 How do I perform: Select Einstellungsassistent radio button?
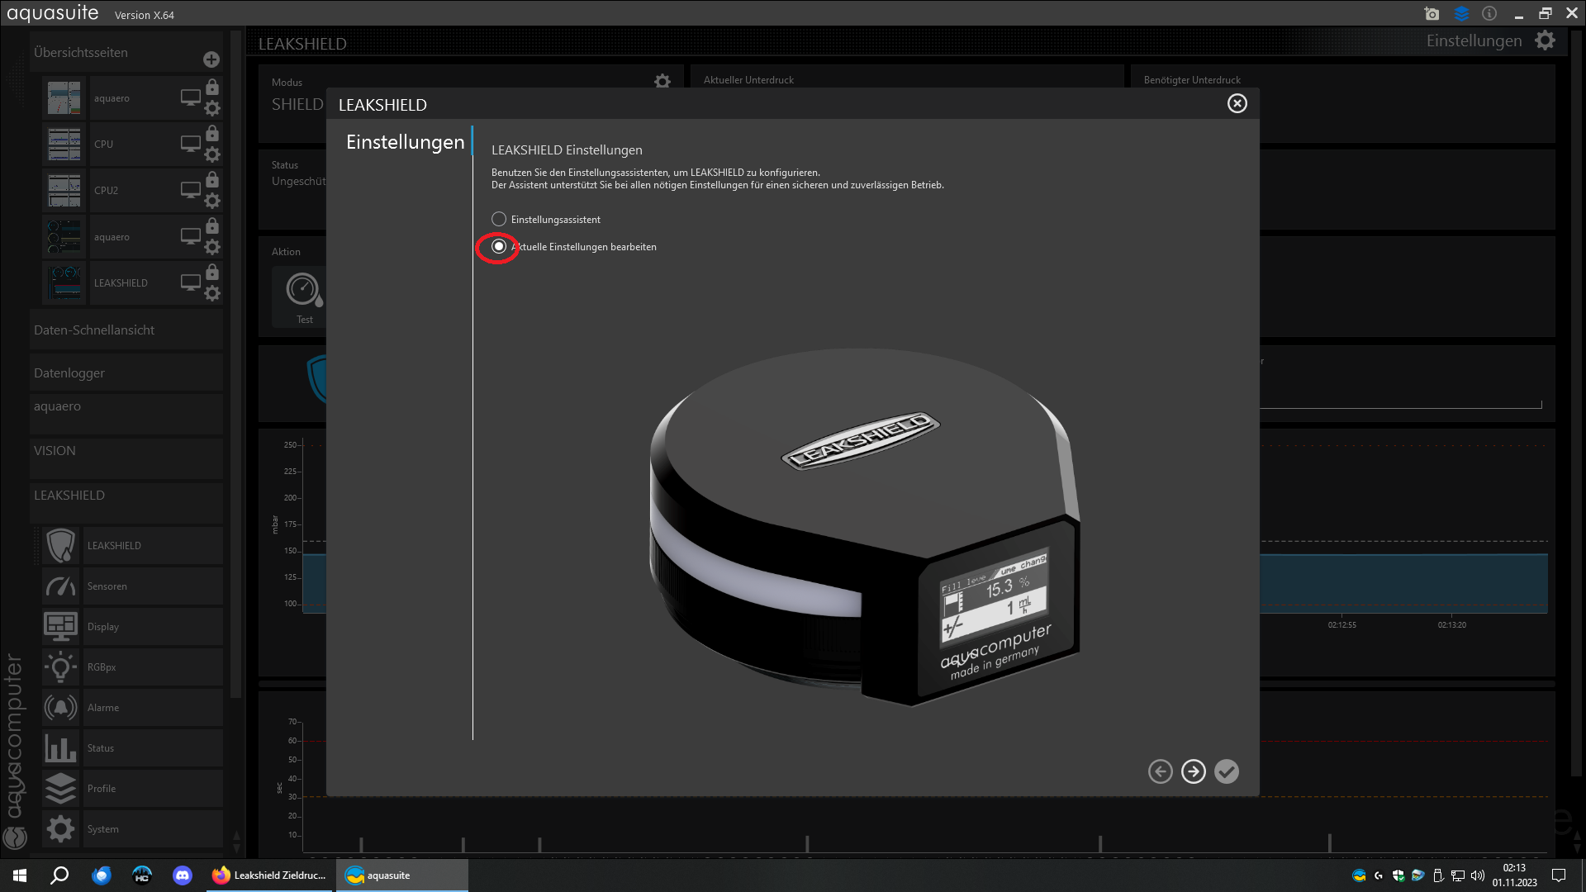(499, 220)
